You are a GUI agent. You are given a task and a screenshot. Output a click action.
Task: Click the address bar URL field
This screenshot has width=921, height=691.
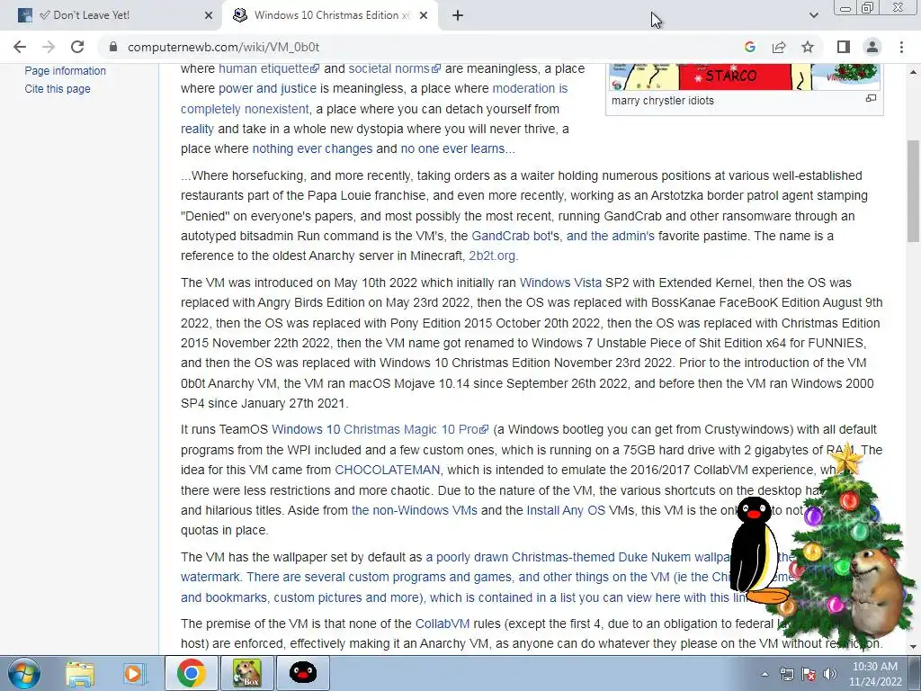[x=411, y=47]
